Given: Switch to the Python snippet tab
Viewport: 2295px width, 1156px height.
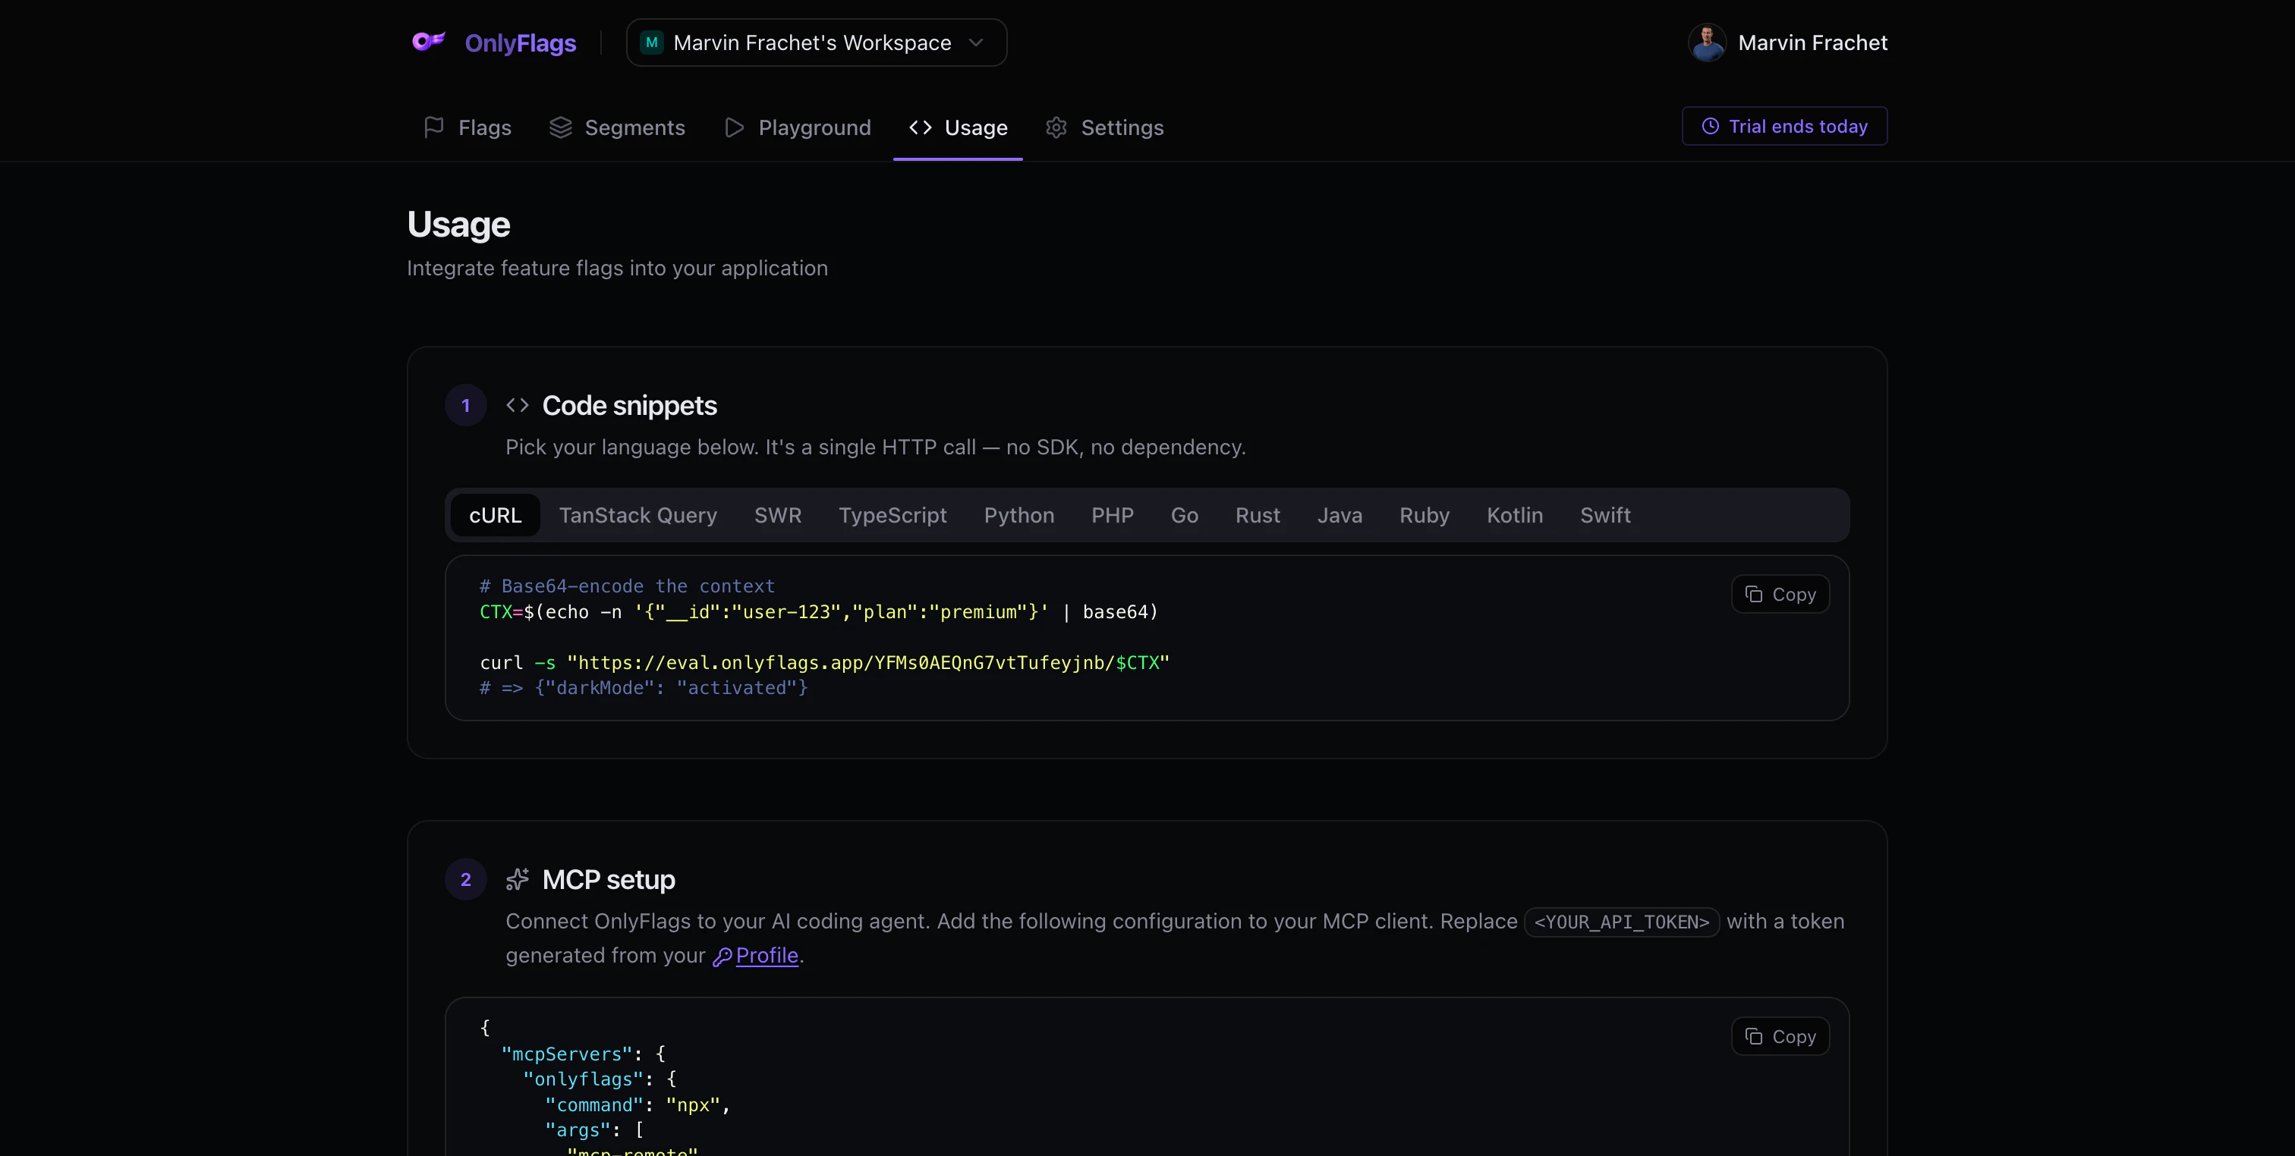Looking at the screenshot, I should 1018,515.
